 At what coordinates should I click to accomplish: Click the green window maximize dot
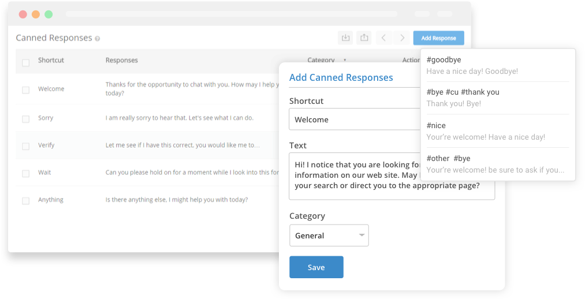49,14
